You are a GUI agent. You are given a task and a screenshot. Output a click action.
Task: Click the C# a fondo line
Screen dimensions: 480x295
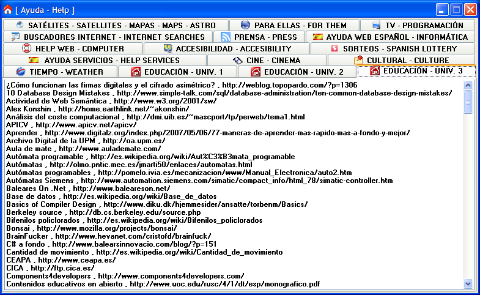click(x=111, y=244)
